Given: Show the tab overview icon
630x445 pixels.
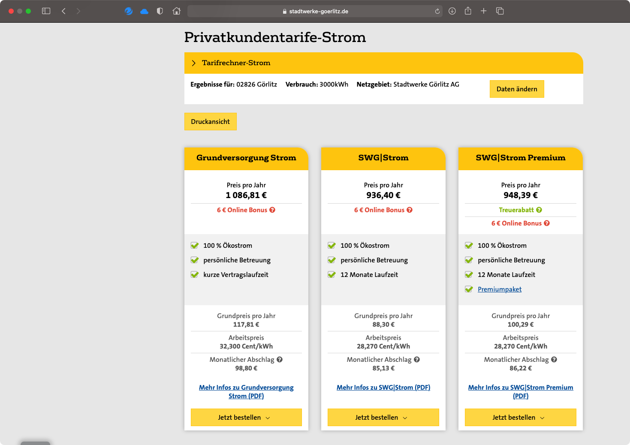Looking at the screenshot, I should click(500, 11).
